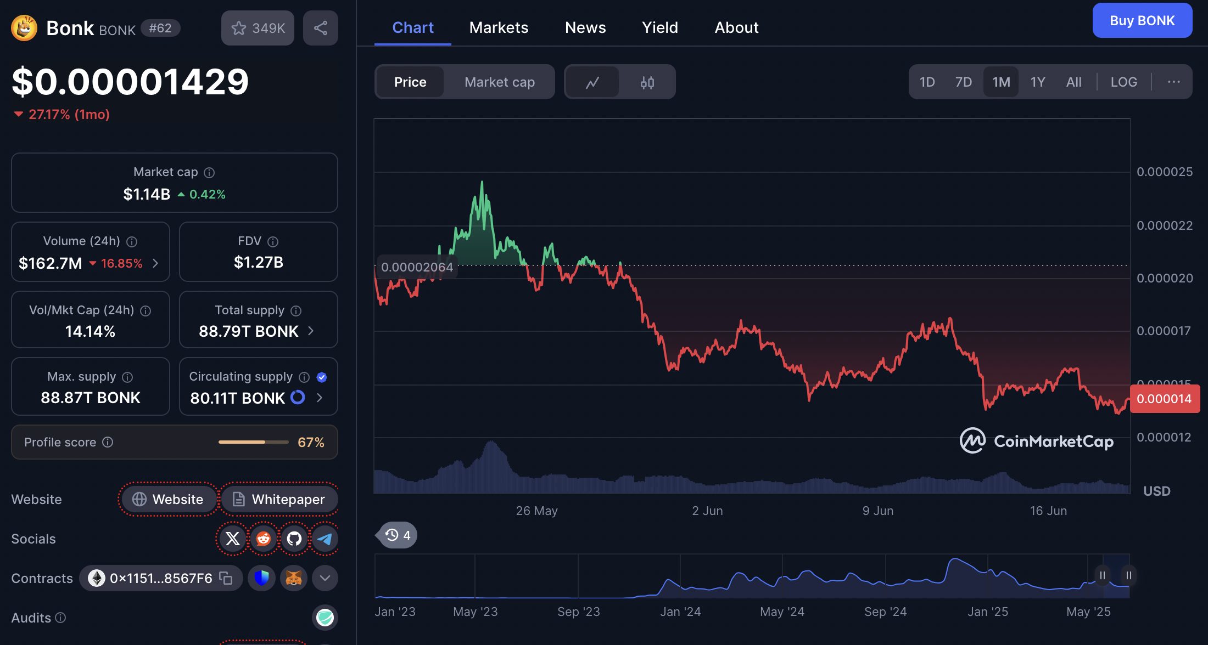Screen dimensions: 1208x645
Task: Open Bonk's Telegram channel
Action: (325, 539)
